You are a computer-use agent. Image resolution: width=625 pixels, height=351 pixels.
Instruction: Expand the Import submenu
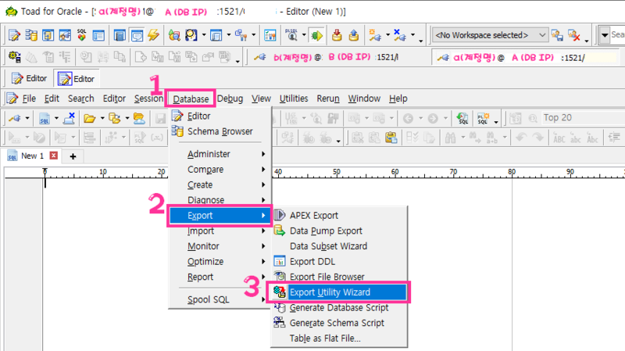220,231
